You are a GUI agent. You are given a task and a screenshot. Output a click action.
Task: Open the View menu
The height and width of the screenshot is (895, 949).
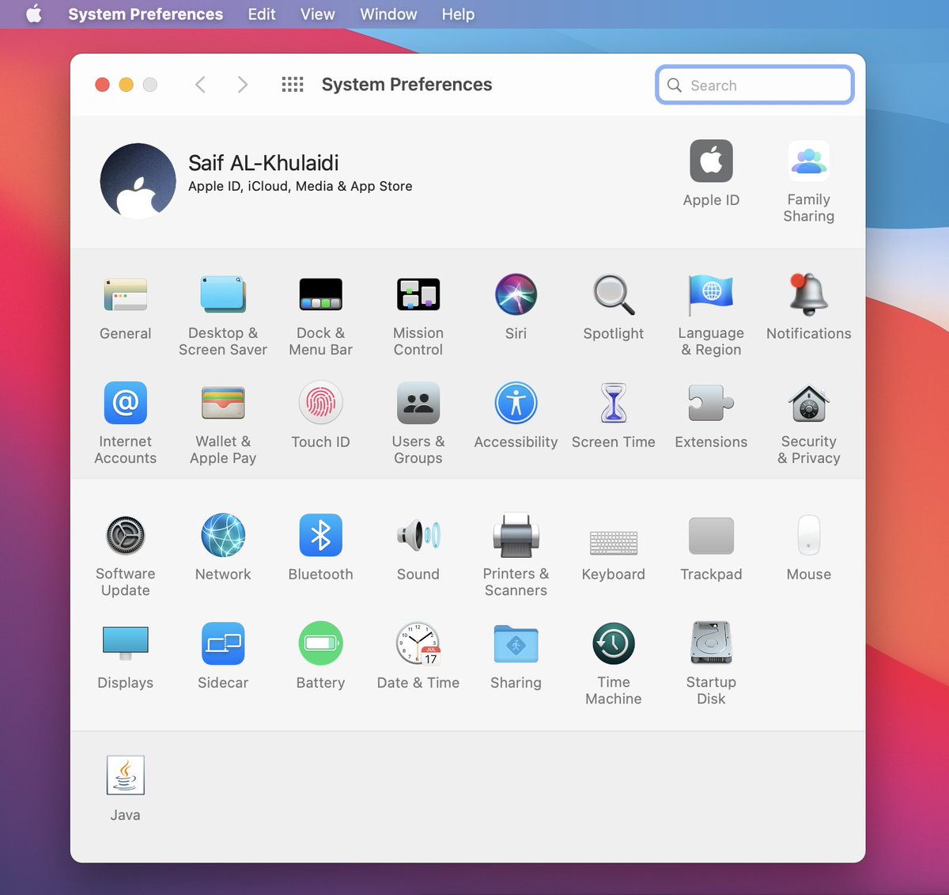click(318, 14)
